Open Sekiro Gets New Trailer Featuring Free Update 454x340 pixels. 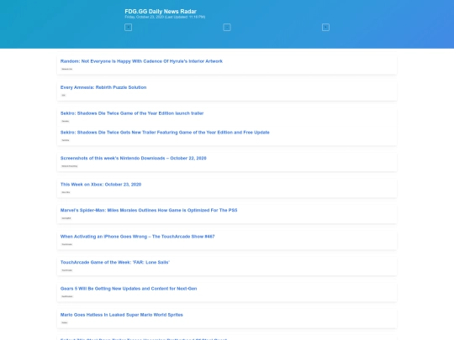pos(165,133)
